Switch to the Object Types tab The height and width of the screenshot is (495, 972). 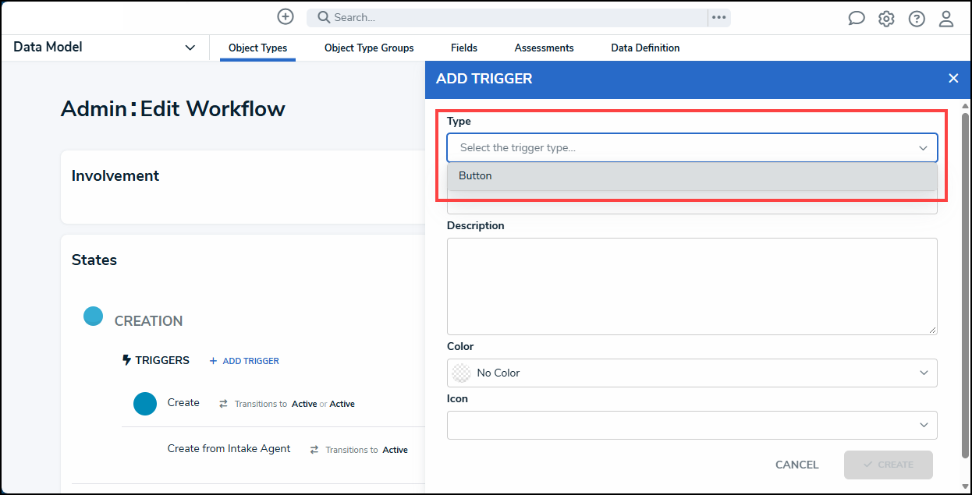coord(257,48)
